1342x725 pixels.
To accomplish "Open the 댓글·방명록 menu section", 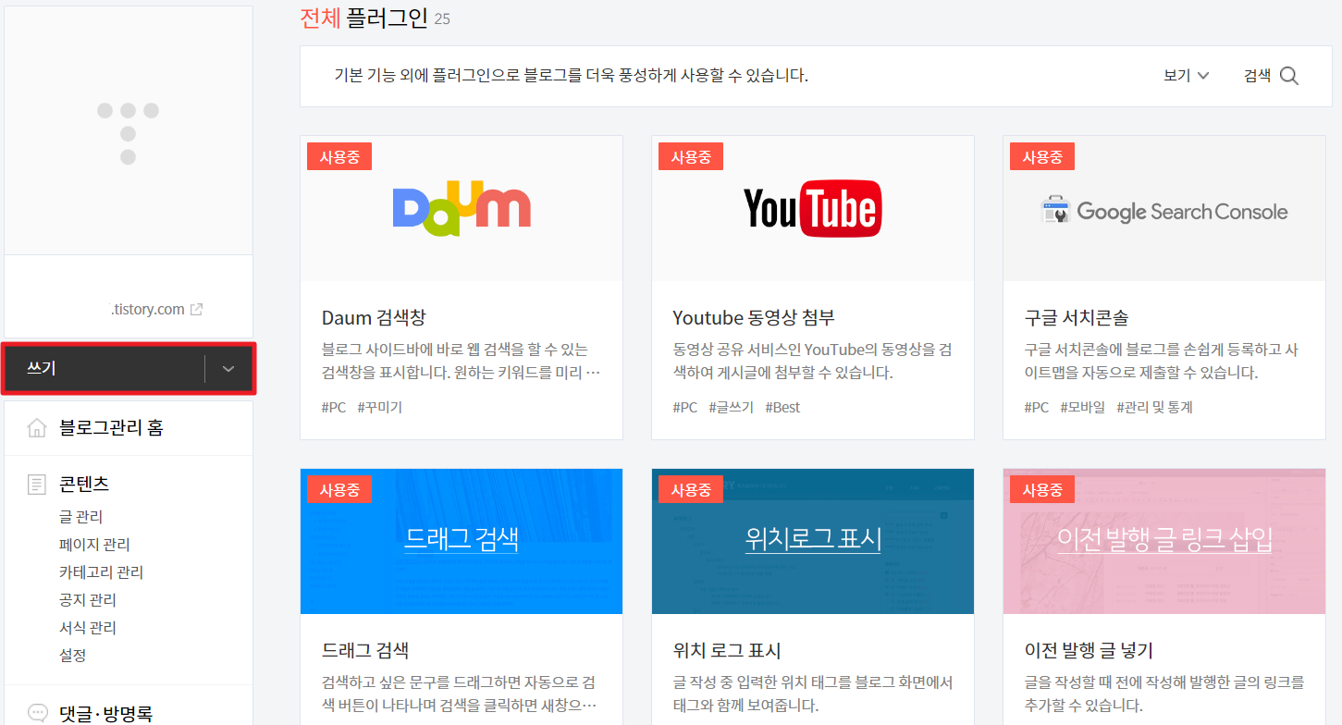I will click(x=105, y=714).
